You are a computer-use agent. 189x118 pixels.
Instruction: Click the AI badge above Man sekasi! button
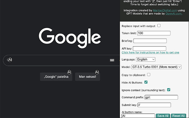coord(97,72)
